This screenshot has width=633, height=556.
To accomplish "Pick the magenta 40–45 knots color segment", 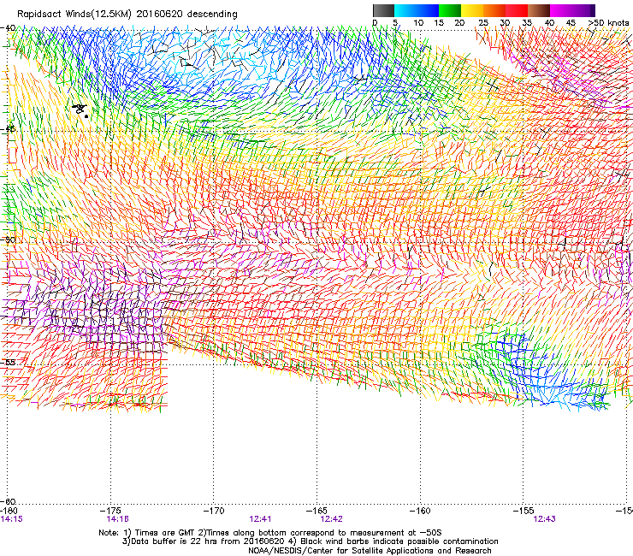I will [x=561, y=10].
